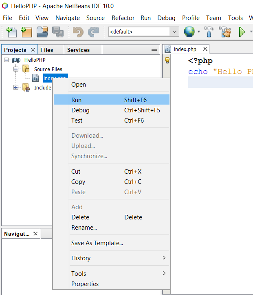The width and height of the screenshot is (253, 295).
Task: Click the green Run Project icon
Action: [242, 32]
